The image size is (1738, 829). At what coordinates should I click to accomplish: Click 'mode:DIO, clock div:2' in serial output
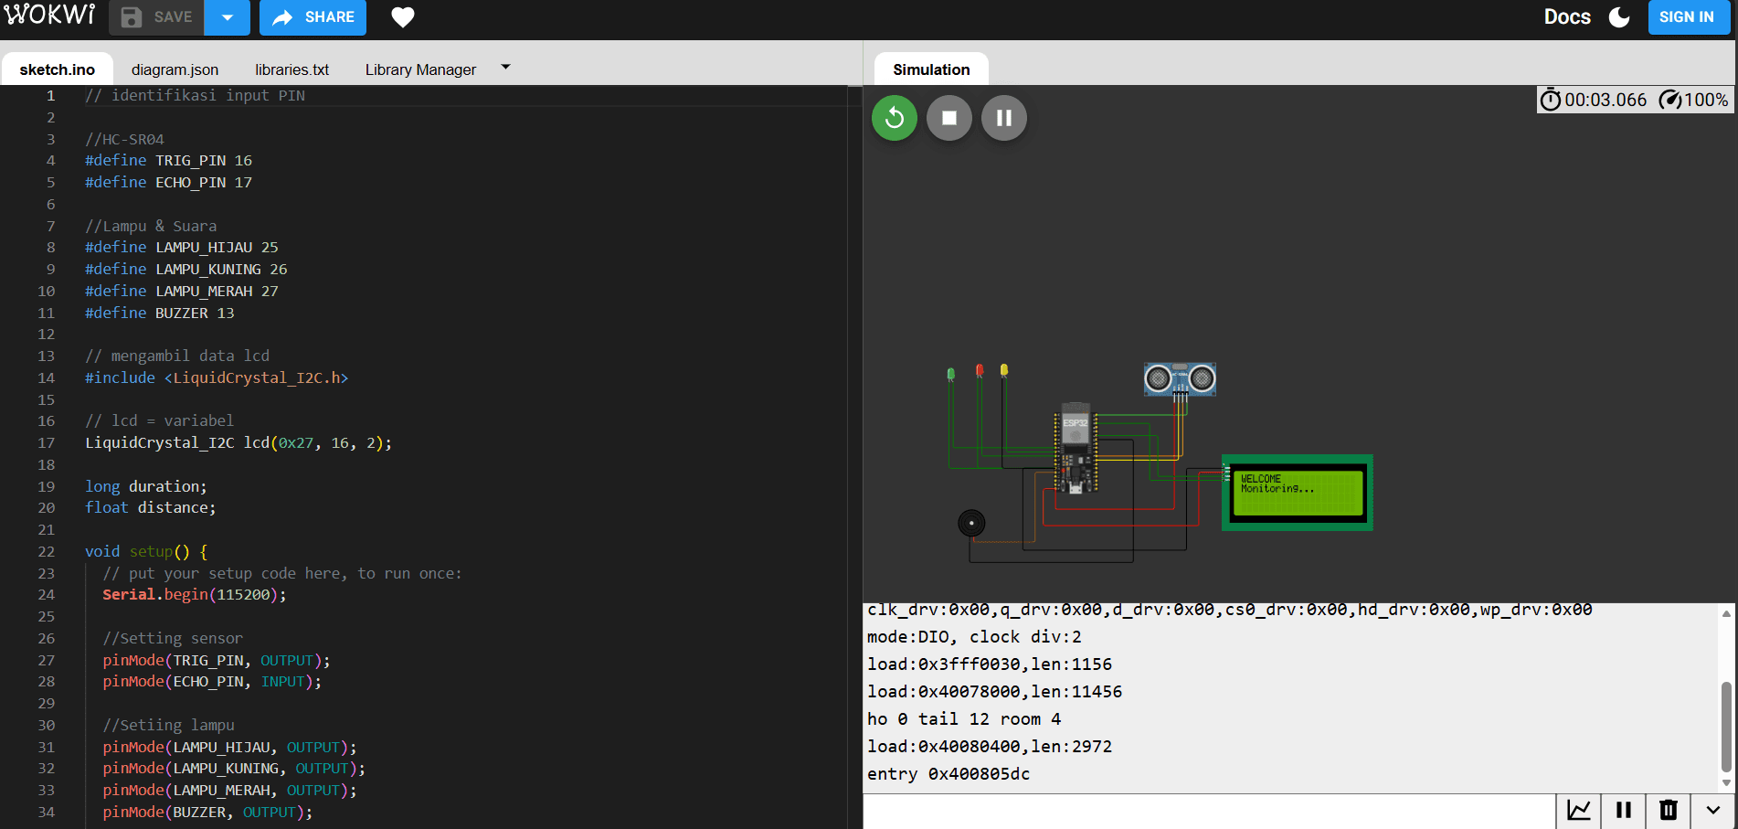[x=974, y=637]
